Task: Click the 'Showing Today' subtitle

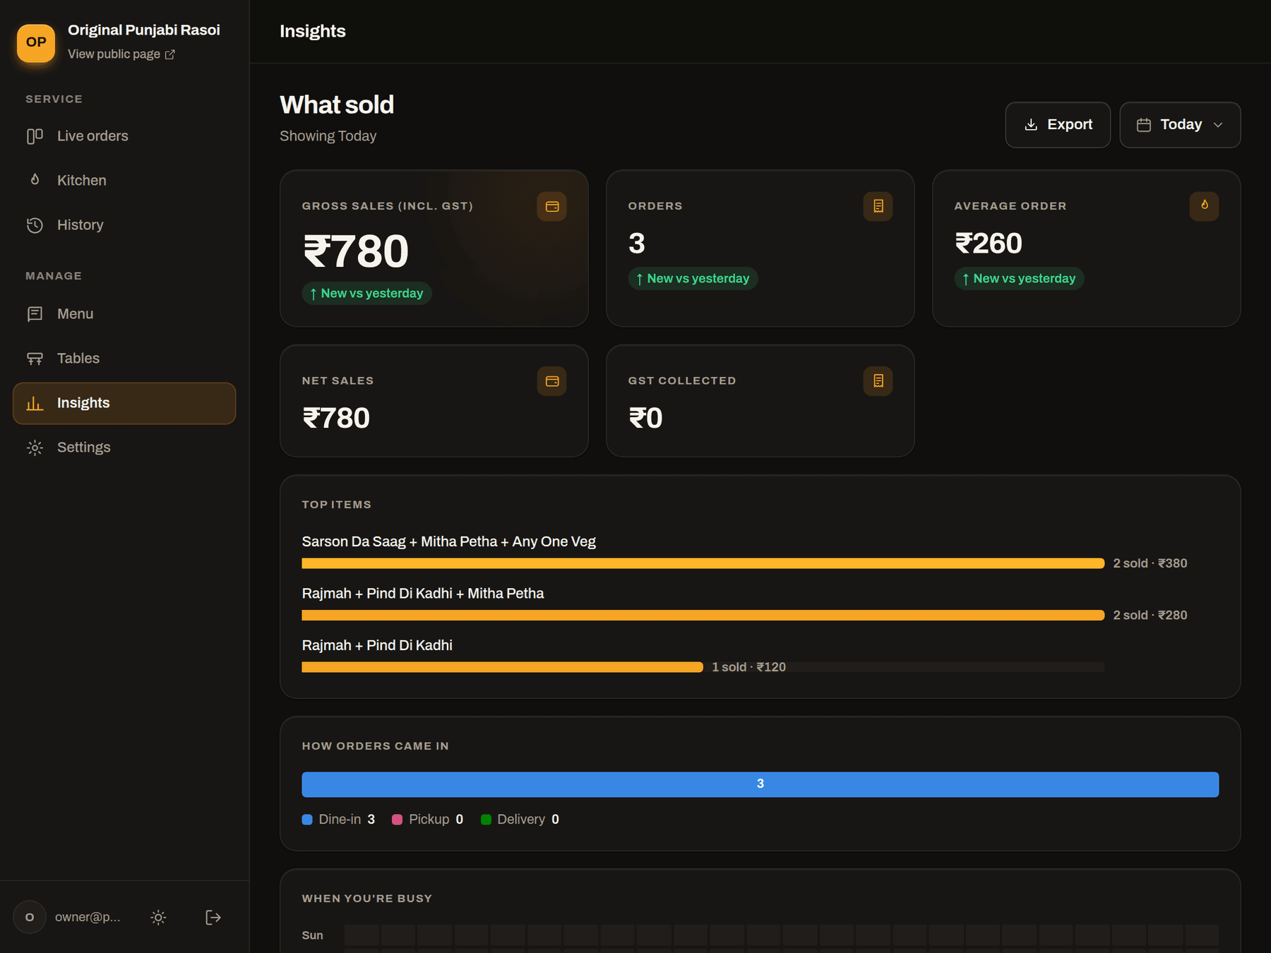Action: pyautogui.click(x=328, y=136)
